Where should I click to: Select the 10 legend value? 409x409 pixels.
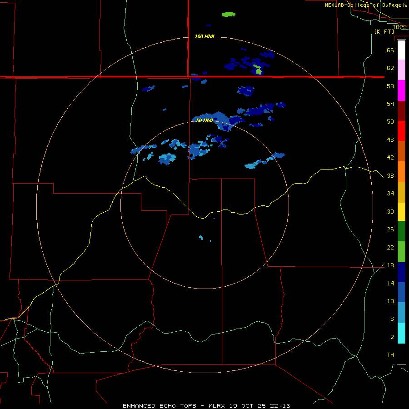390,301
